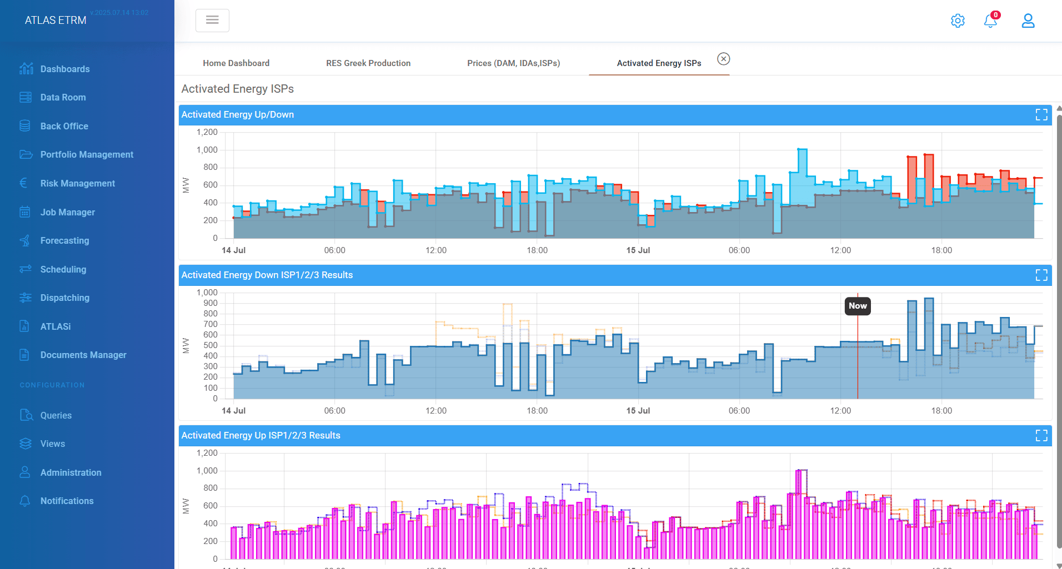Expand Activated Energy Up chart fullscreen
1062x569 pixels.
click(x=1041, y=436)
